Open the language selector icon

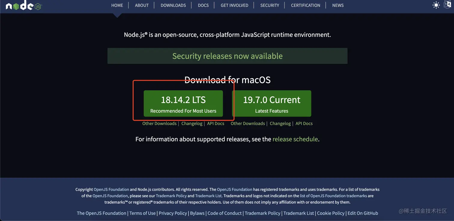[x=448, y=4]
